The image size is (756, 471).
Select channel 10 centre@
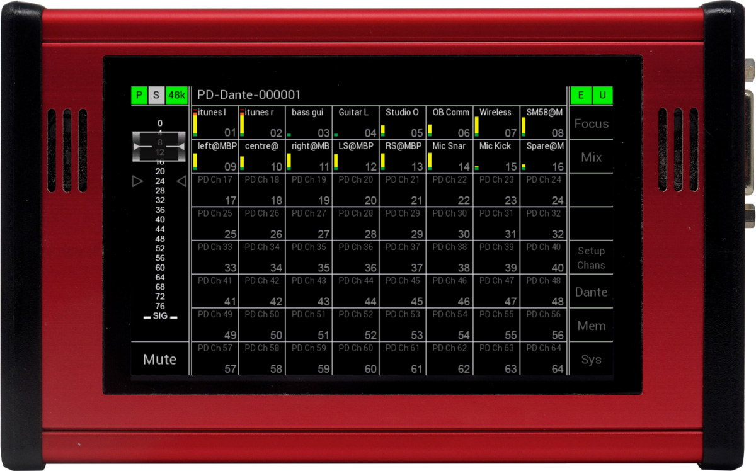(x=262, y=156)
